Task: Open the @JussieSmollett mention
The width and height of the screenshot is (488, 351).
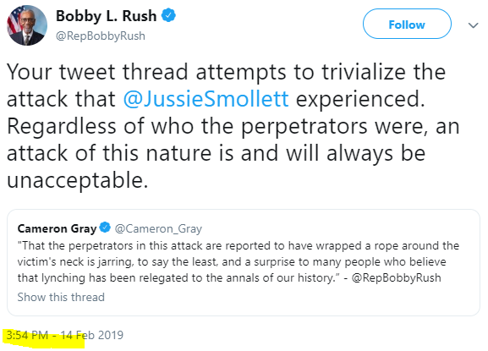Action: [x=206, y=99]
